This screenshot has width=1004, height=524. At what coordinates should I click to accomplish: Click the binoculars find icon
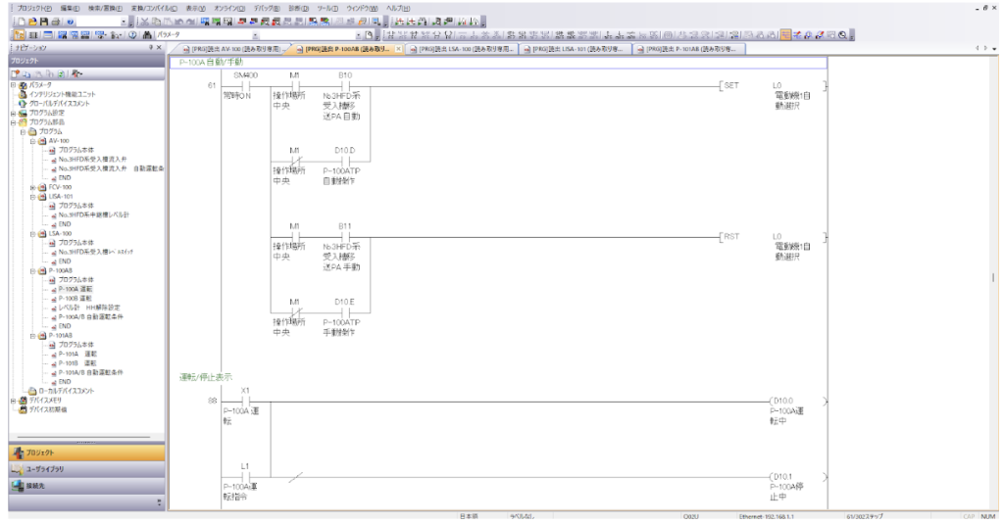(147, 35)
